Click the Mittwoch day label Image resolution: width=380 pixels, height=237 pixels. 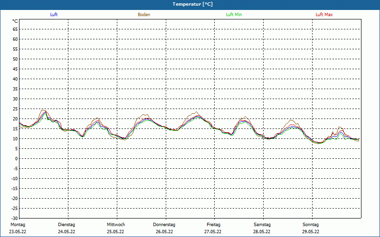tap(116, 225)
